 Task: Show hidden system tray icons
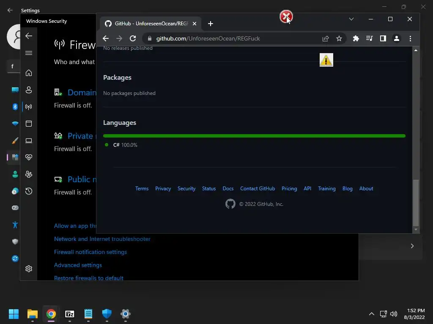pos(372,314)
